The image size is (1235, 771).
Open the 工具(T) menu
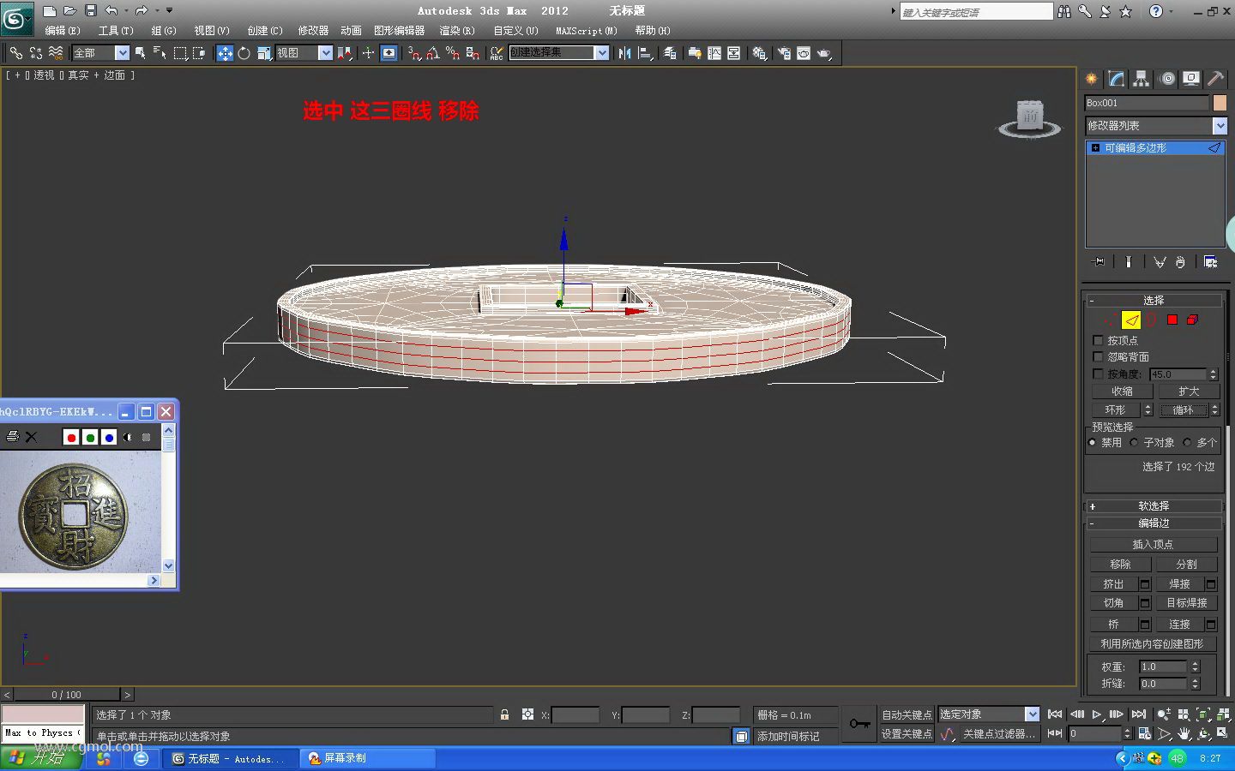click(x=116, y=31)
